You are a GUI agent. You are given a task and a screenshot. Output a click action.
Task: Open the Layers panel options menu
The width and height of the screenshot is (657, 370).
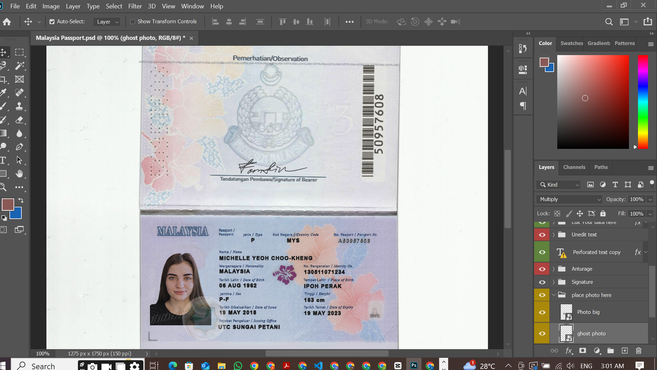tap(651, 168)
